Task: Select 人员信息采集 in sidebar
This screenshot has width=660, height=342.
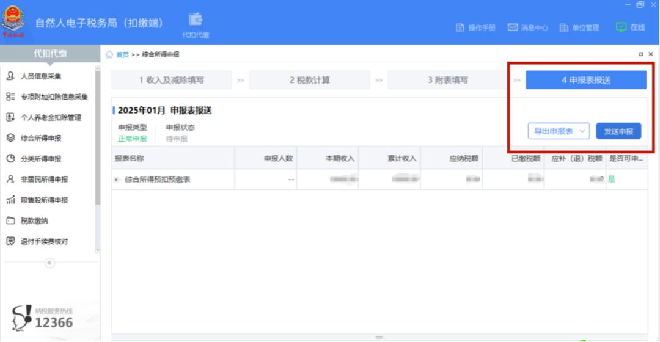Action: (x=41, y=76)
